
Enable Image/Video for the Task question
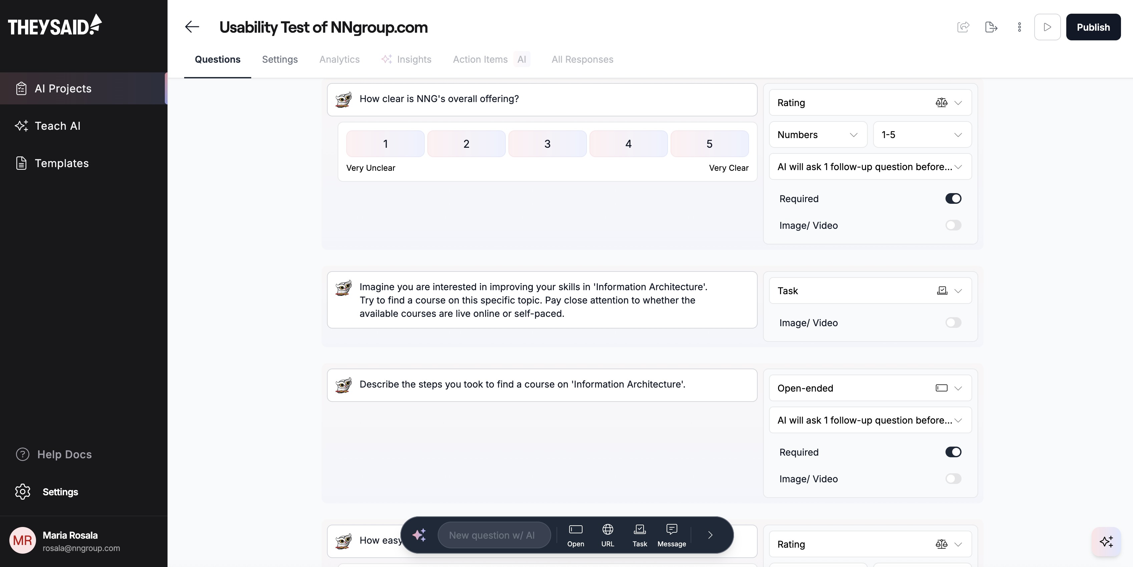[x=953, y=323]
